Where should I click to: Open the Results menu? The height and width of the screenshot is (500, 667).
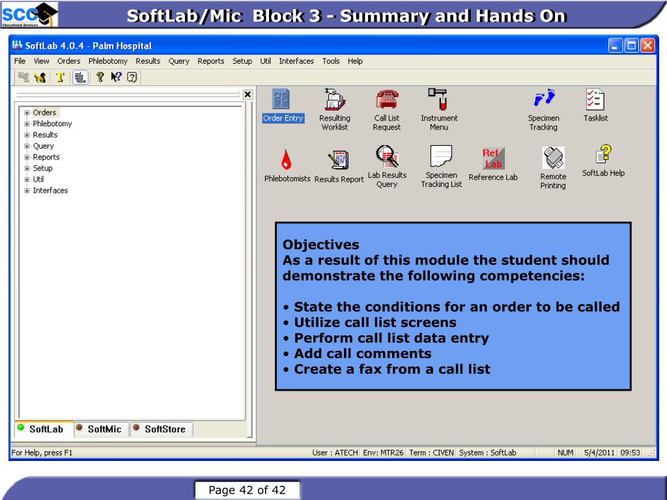148,61
